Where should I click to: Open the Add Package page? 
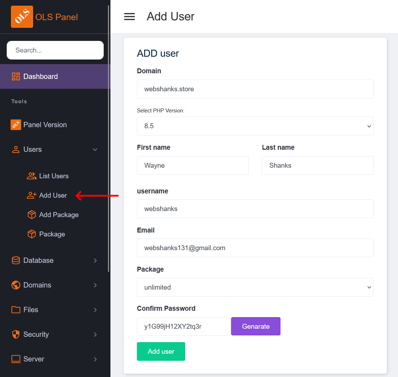tap(59, 215)
